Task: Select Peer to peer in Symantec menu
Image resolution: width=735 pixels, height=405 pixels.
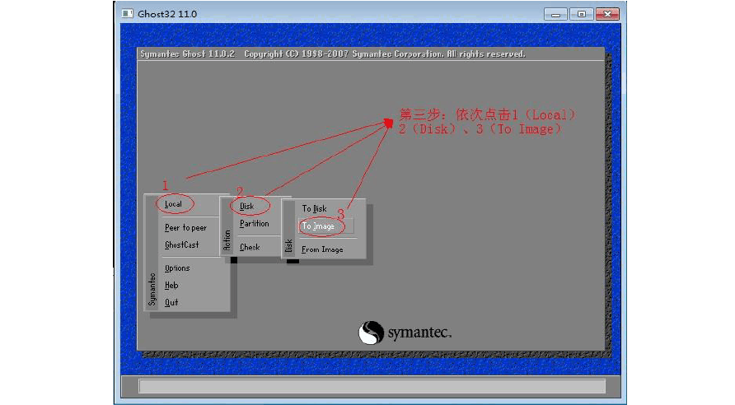Action: click(185, 227)
